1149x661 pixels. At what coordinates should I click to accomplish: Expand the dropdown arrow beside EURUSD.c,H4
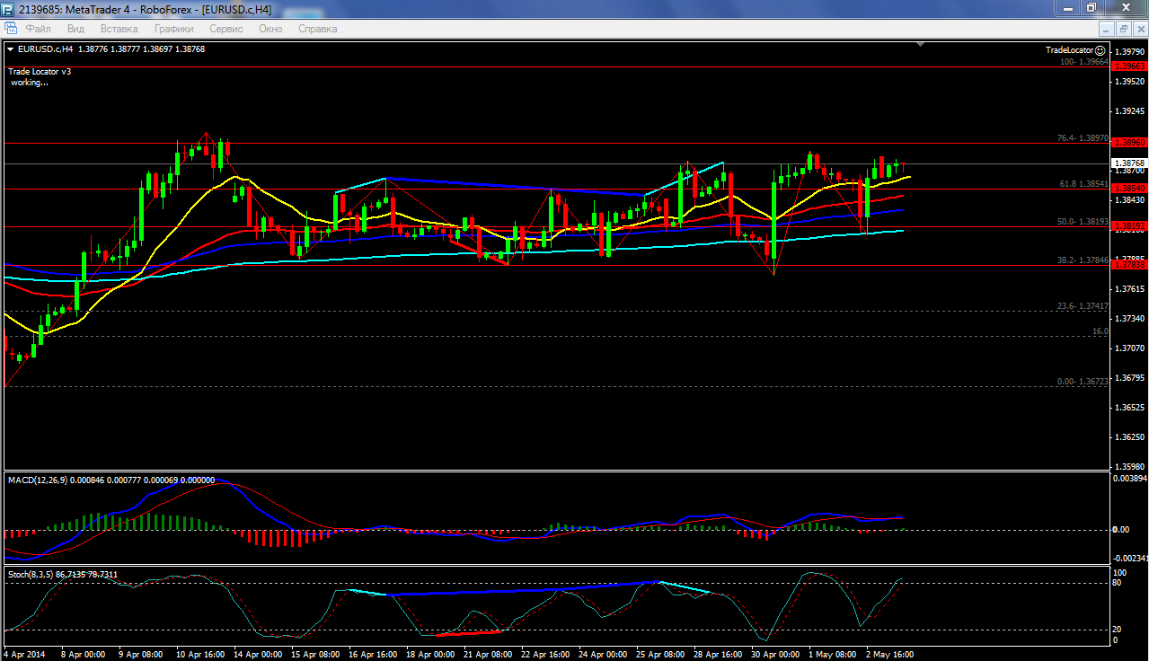pyautogui.click(x=11, y=49)
